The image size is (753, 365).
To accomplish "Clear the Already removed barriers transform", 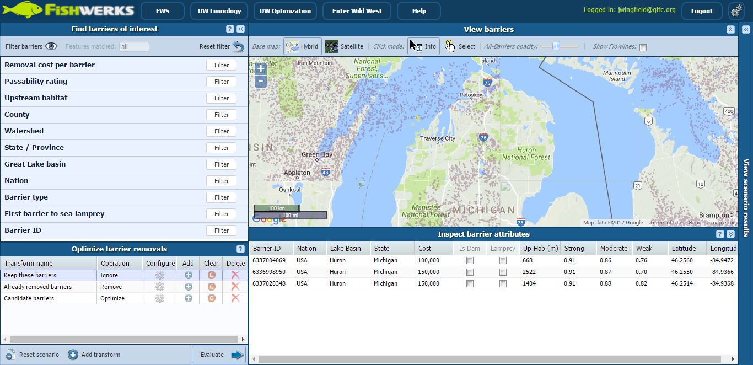I will pyautogui.click(x=211, y=286).
